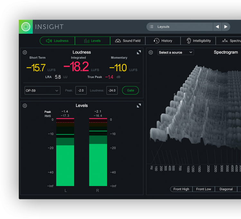
Task: Click the iZotope Insight logo icon
Action: pyautogui.click(x=26, y=27)
